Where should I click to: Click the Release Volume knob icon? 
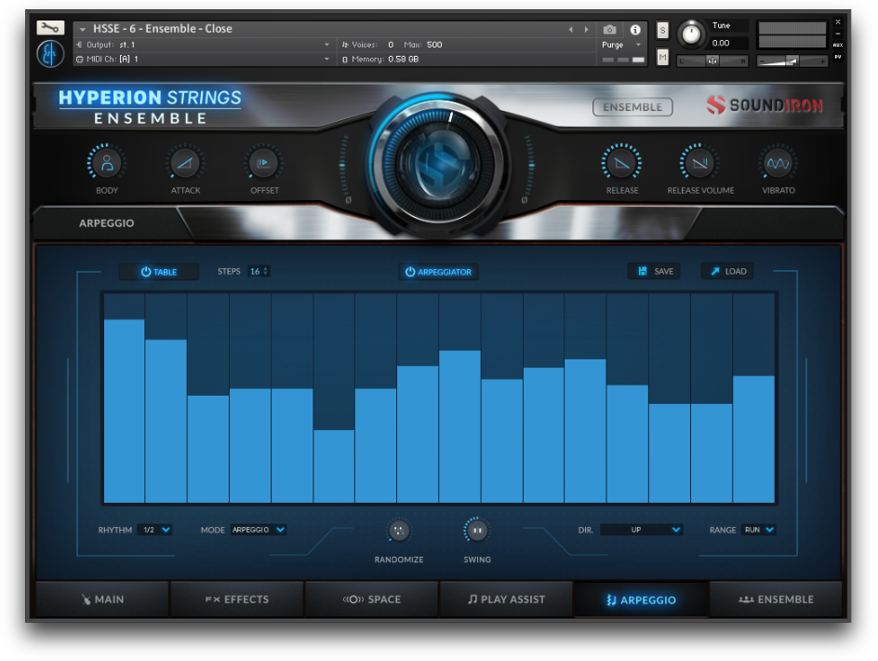point(700,163)
